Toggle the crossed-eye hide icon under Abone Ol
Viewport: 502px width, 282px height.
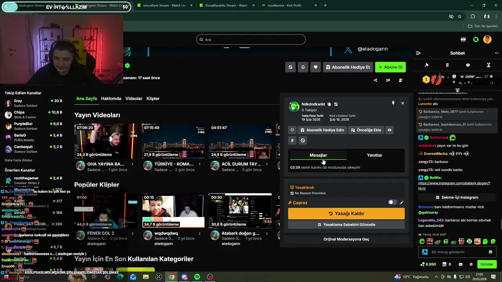point(388,80)
